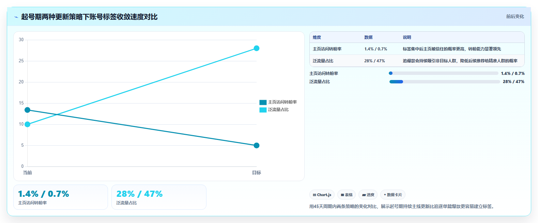Screen dimensions: 538x223
Task: Click the chart title 起号期两种更新策略
Action: (x=89, y=17)
